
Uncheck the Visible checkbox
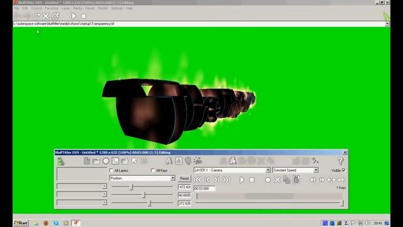point(344,170)
